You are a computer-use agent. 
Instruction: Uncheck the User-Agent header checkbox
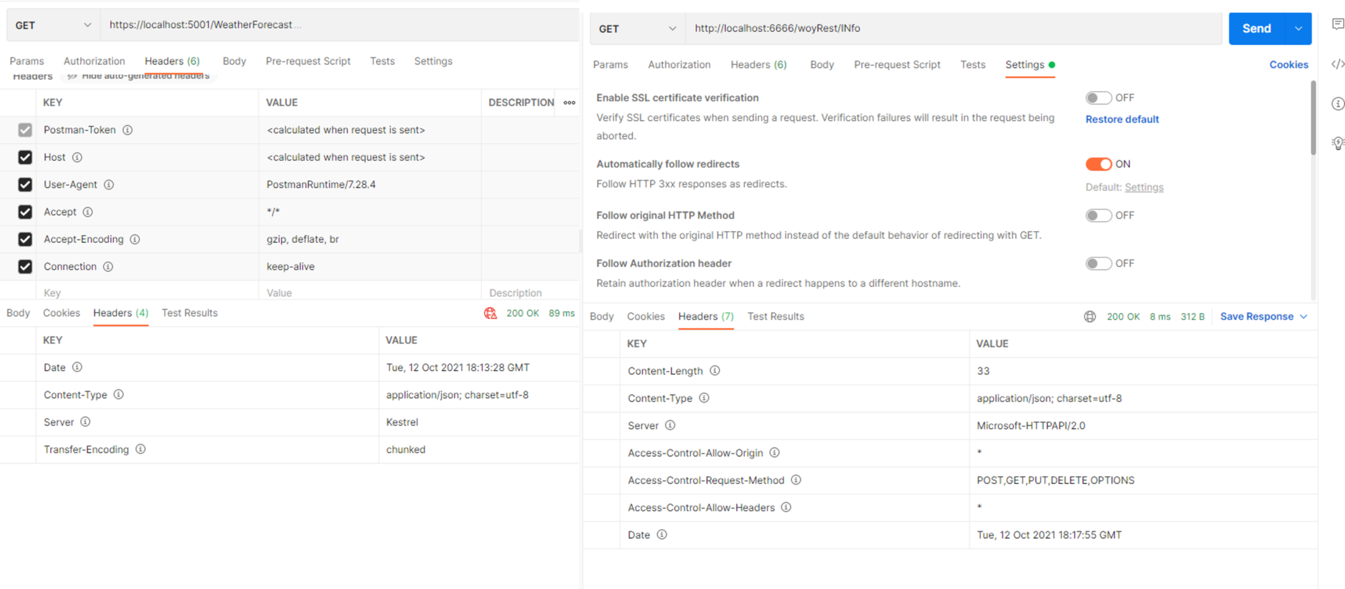click(25, 185)
